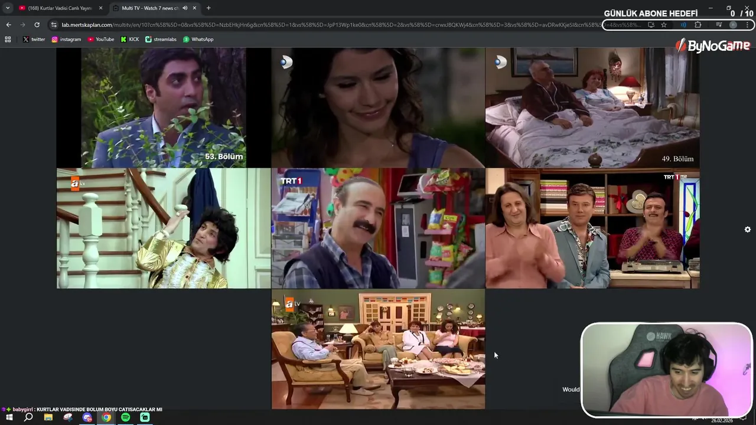
Task: Select the atv staircase video tile
Action: (164, 228)
